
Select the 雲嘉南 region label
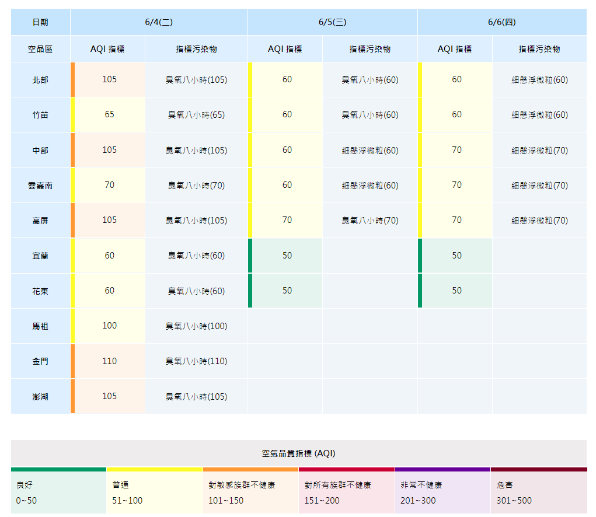[x=40, y=185]
